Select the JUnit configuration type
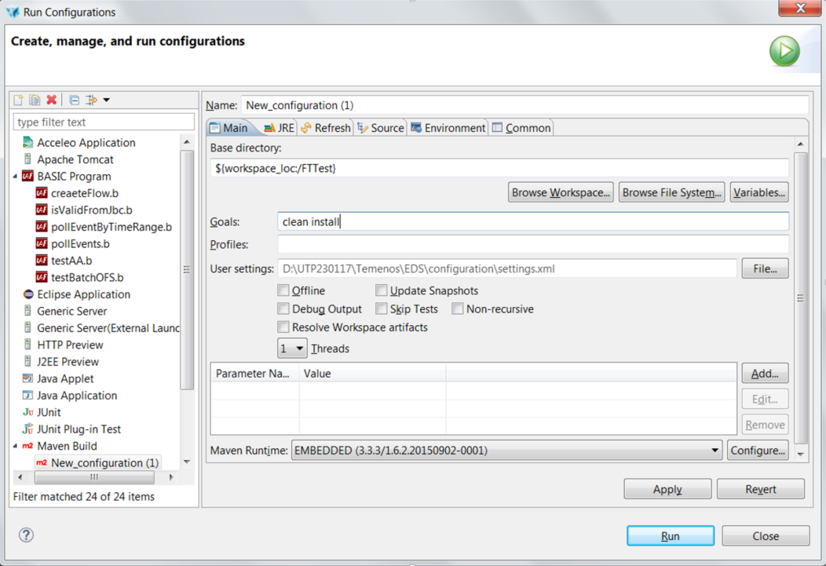 coord(49,412)
